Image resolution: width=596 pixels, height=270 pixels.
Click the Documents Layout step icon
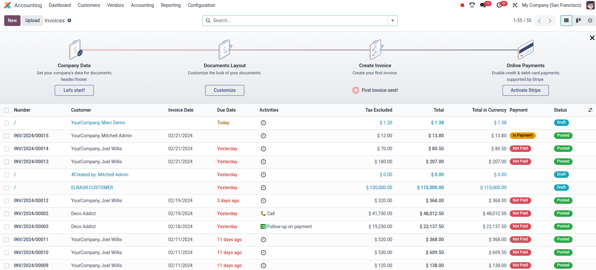pyautogui.click(x=225, y=50)
